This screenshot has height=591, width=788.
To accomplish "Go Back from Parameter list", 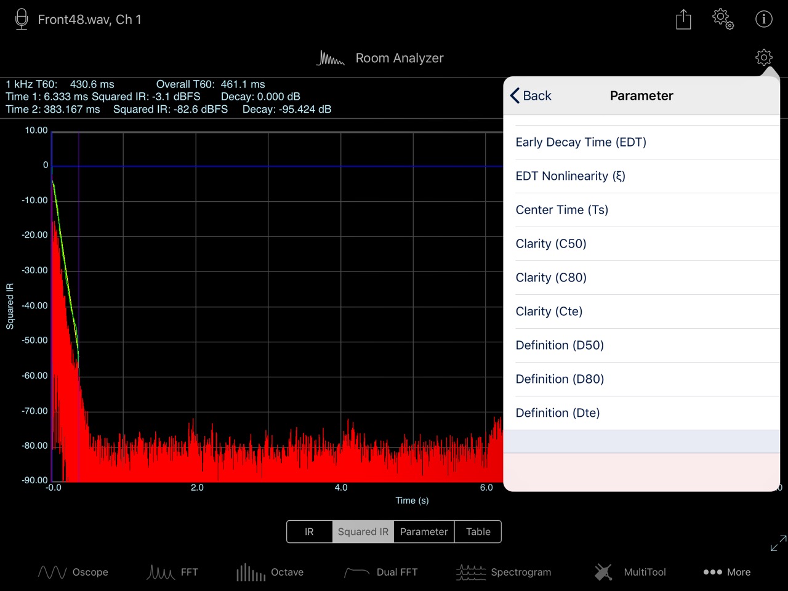I will pyautogui.click(x=531, y=96).
